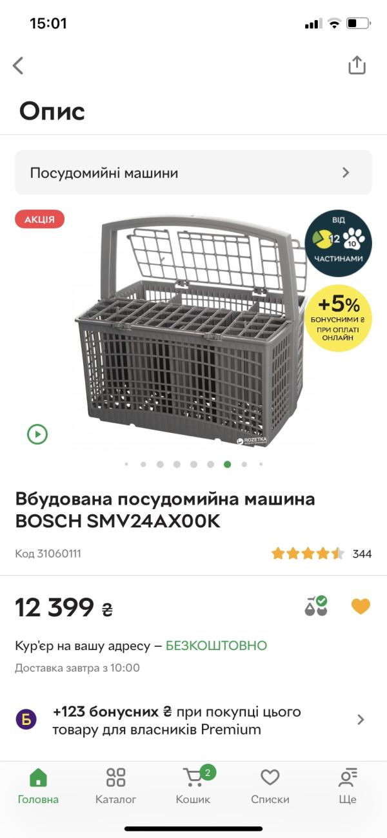Play the product video
387x838 pixels.
point(37,434)
